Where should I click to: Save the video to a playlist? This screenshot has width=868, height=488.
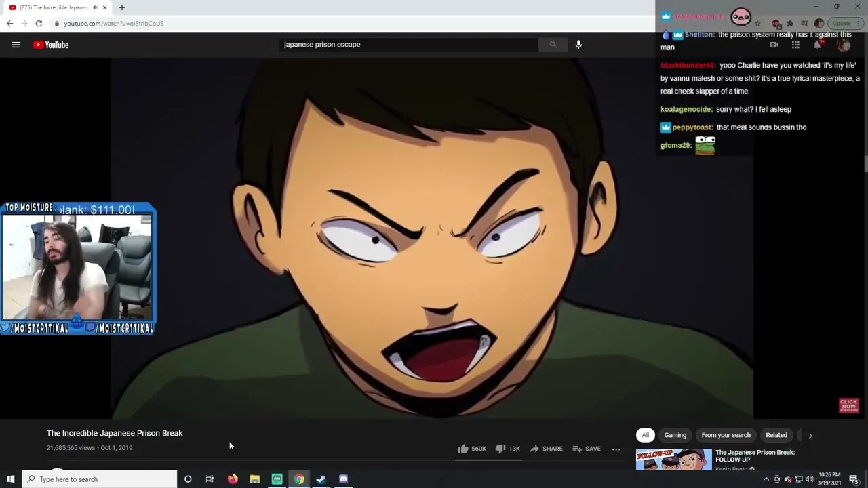point(587,449)
